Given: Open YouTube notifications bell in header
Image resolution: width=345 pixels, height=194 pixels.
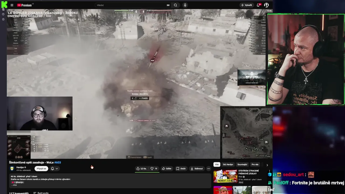Looking at the screenshot, I should pos(258,5).
